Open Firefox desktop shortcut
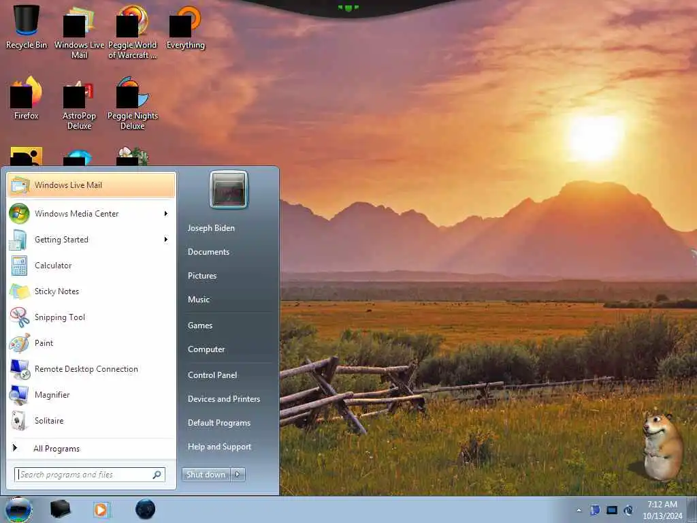Image resolution: width=697 pixels, height=523 pixels. [27, 98]
